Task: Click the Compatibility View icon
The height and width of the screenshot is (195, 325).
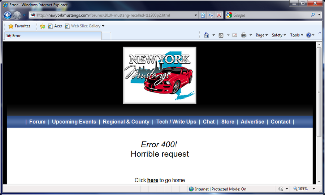Action: click(x=203, y=15)
